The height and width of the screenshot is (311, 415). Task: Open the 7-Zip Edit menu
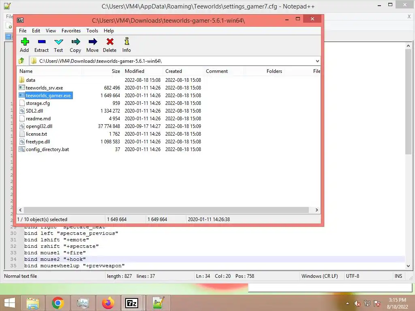pos(36,31)
